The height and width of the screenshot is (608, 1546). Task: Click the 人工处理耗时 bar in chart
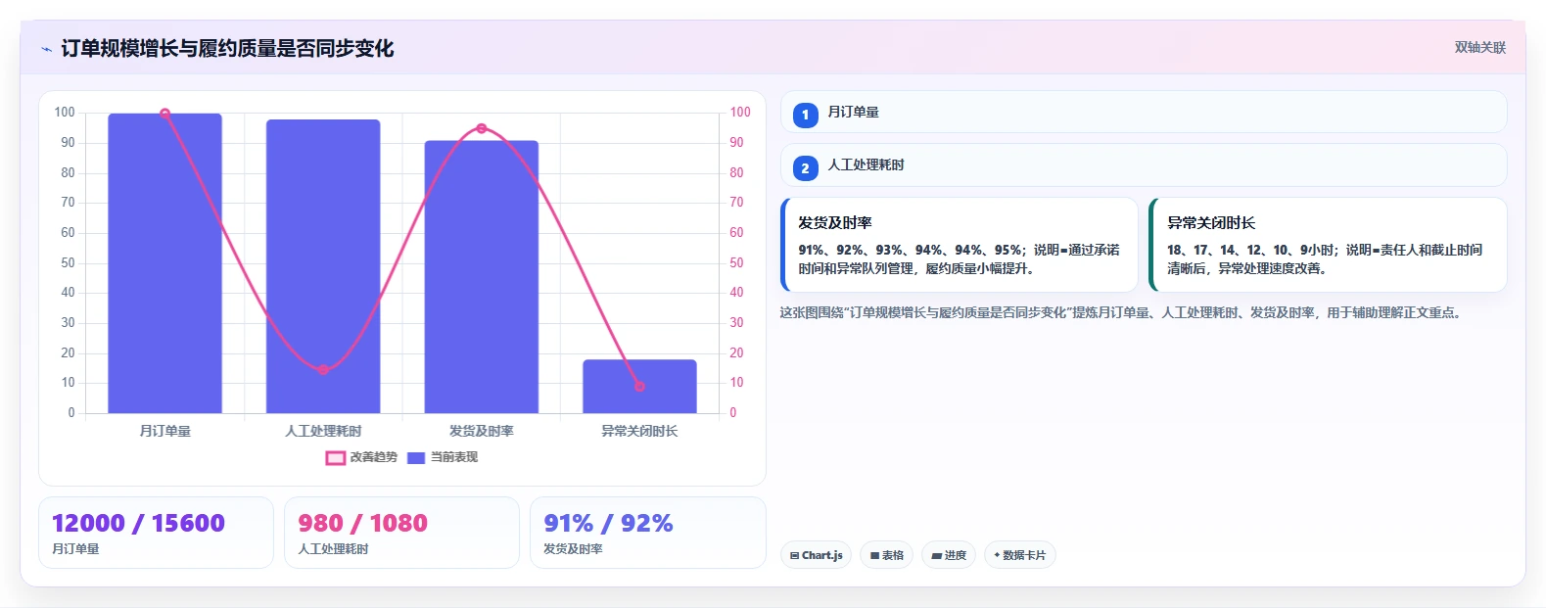tap(323, 266)
